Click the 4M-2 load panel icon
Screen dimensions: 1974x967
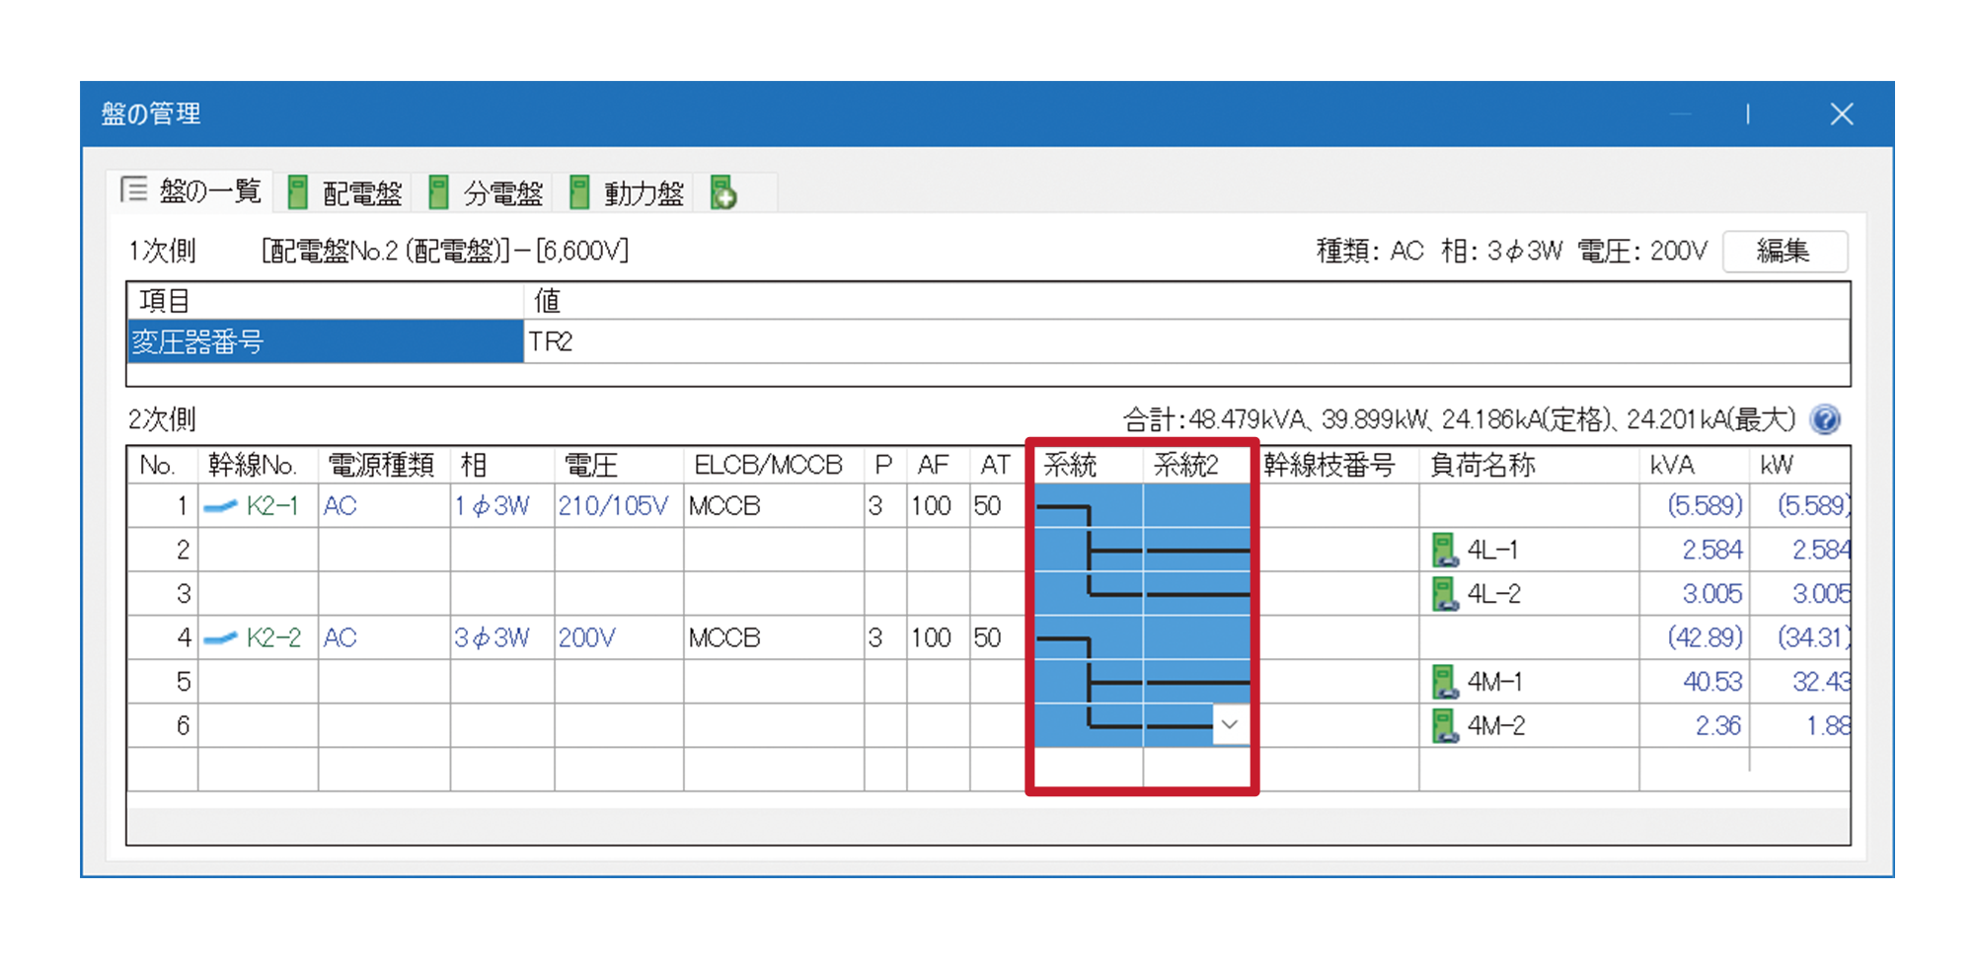point(1444,726)
